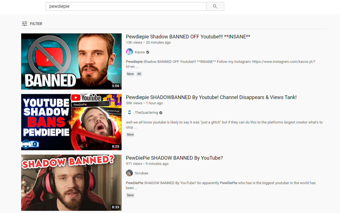Open title Pewdiepie SHADOWBANNED By Youtube
The height and width of the screenshot is (213, 340).
coord(211,97)
